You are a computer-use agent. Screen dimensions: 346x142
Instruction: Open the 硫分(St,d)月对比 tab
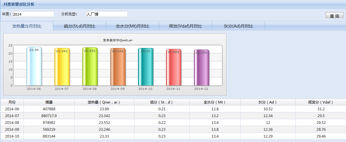pos(79,26)
